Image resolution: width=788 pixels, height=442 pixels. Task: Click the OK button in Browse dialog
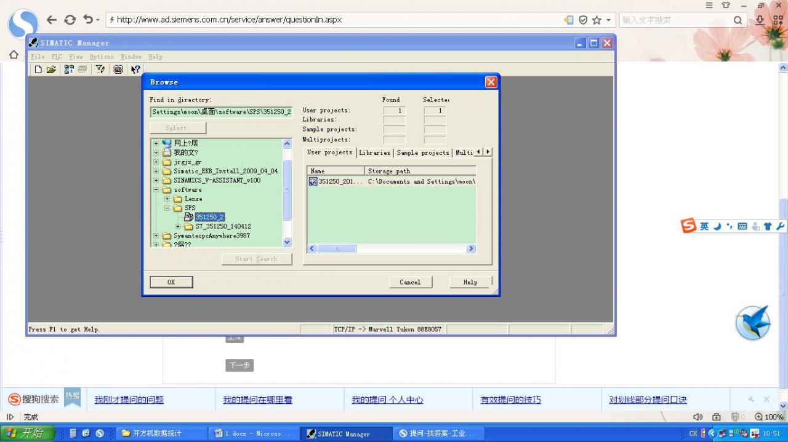[x=171, y=282]
